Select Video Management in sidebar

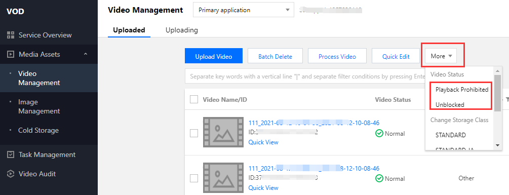tap(49, 78)
